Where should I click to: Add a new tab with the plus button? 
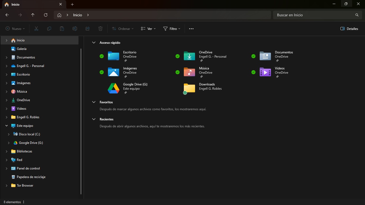point(72,5)
